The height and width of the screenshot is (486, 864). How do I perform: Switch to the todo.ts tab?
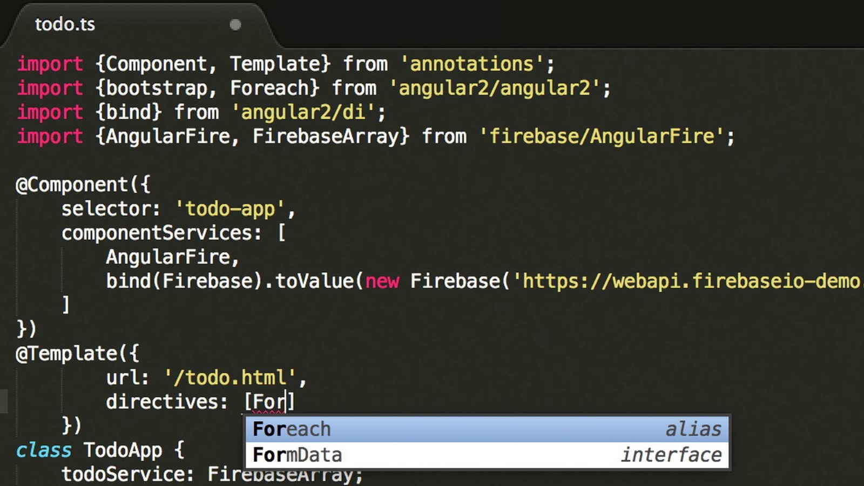pos(65,24)
